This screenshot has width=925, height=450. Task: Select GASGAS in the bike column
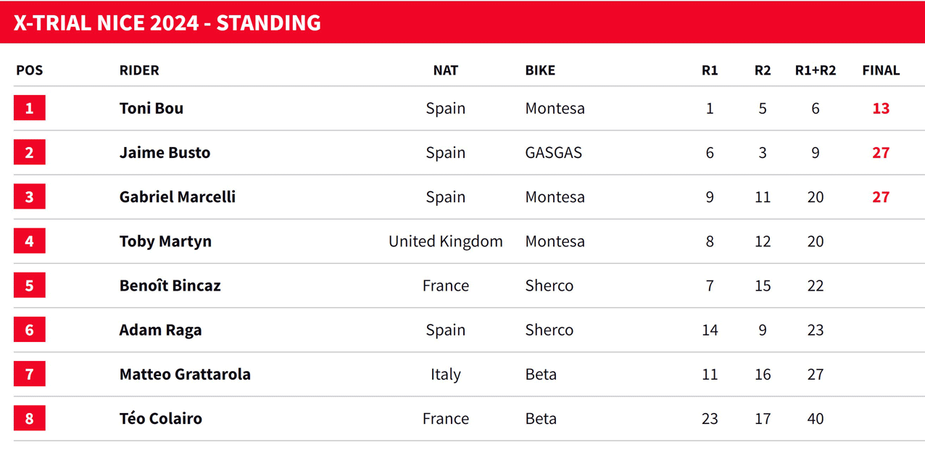(x=554, y=152)
